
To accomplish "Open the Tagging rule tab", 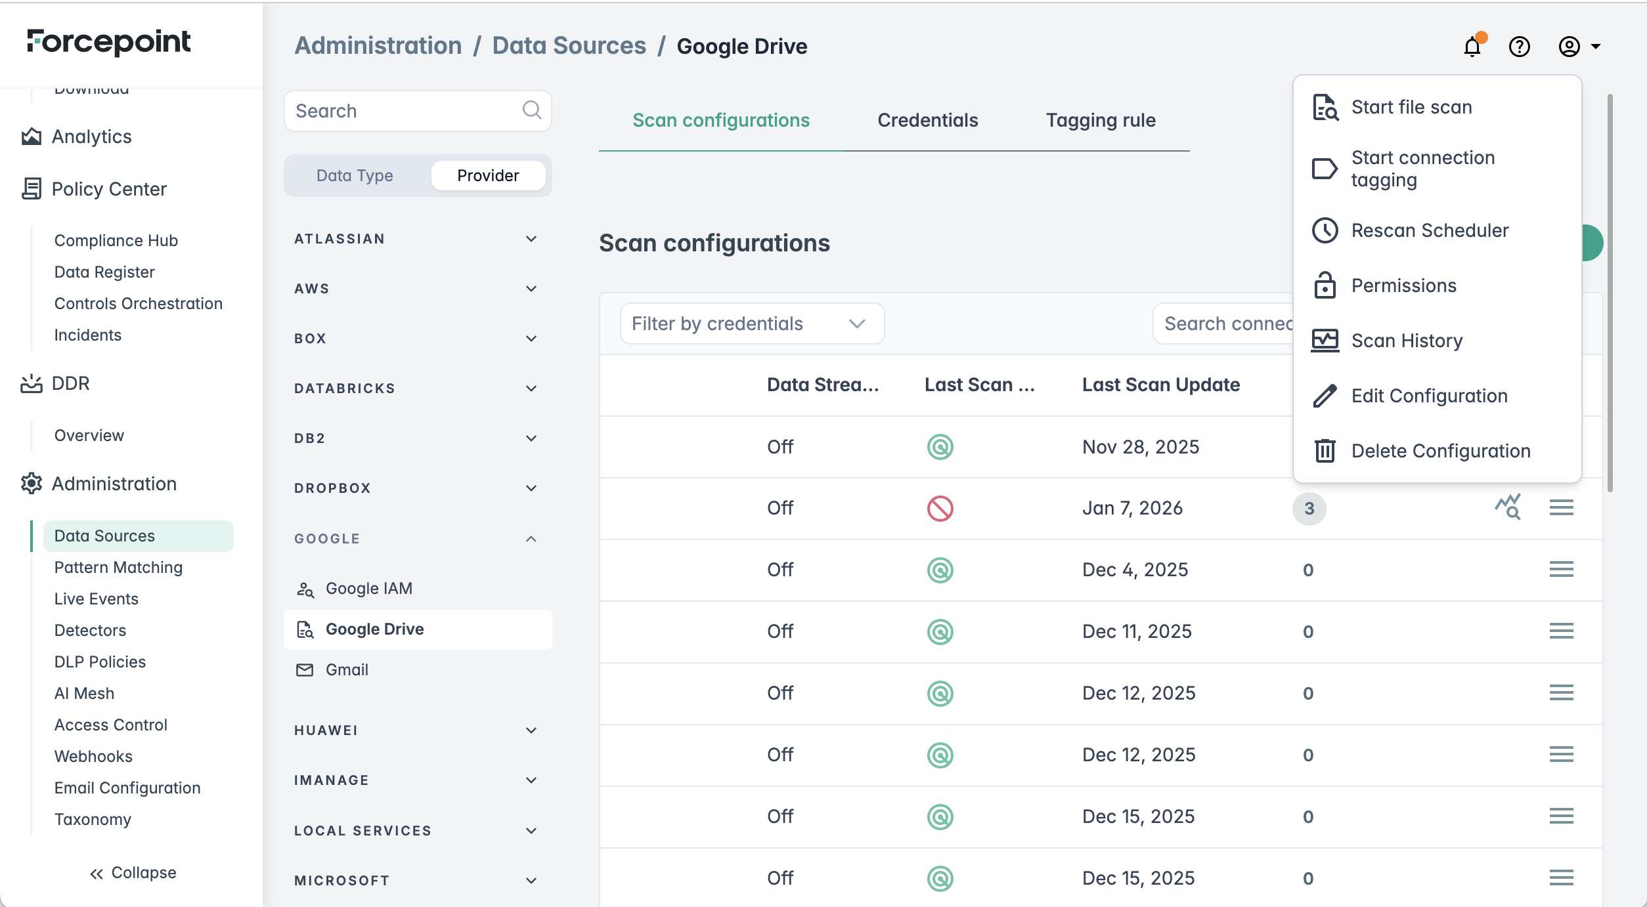I will (x=1101, y=120).
